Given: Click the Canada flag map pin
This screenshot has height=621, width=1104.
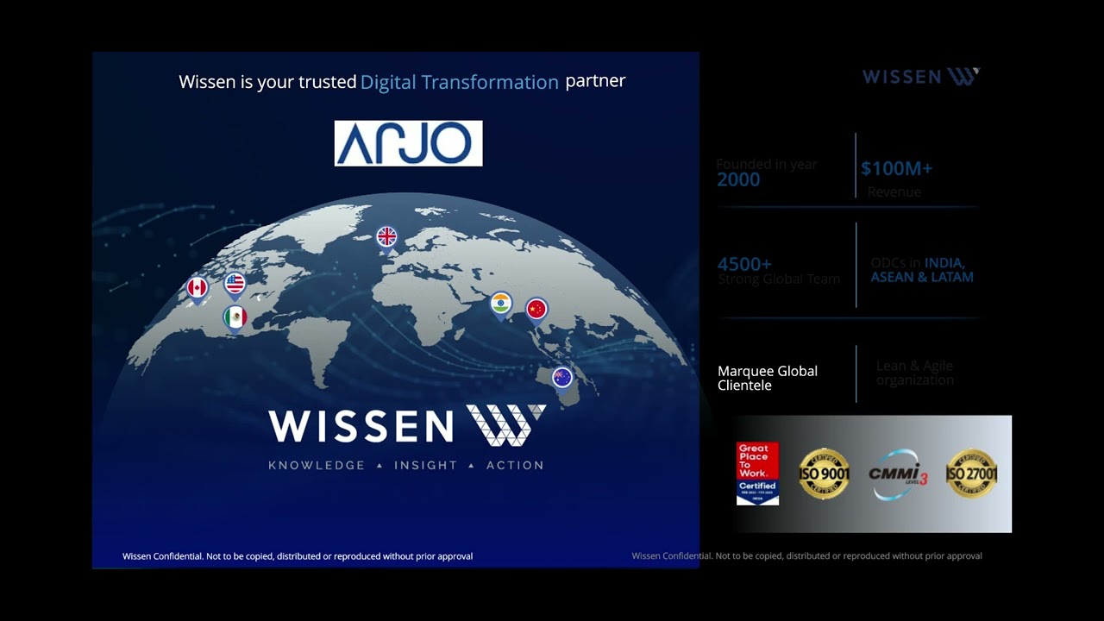Looking at the screenshot, I should pos(198,290).
